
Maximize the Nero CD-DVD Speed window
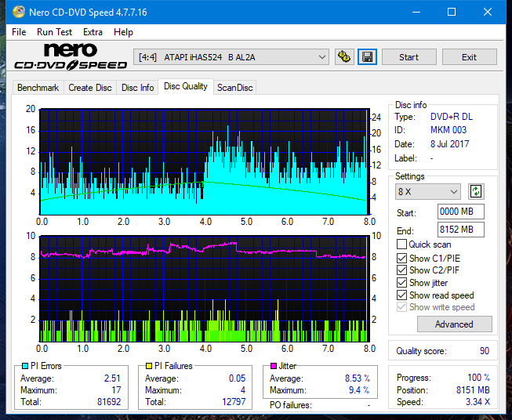(452, 12)
